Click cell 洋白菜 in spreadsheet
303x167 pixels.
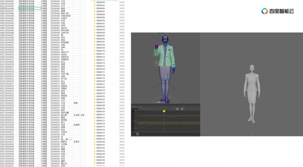[77, 115]
